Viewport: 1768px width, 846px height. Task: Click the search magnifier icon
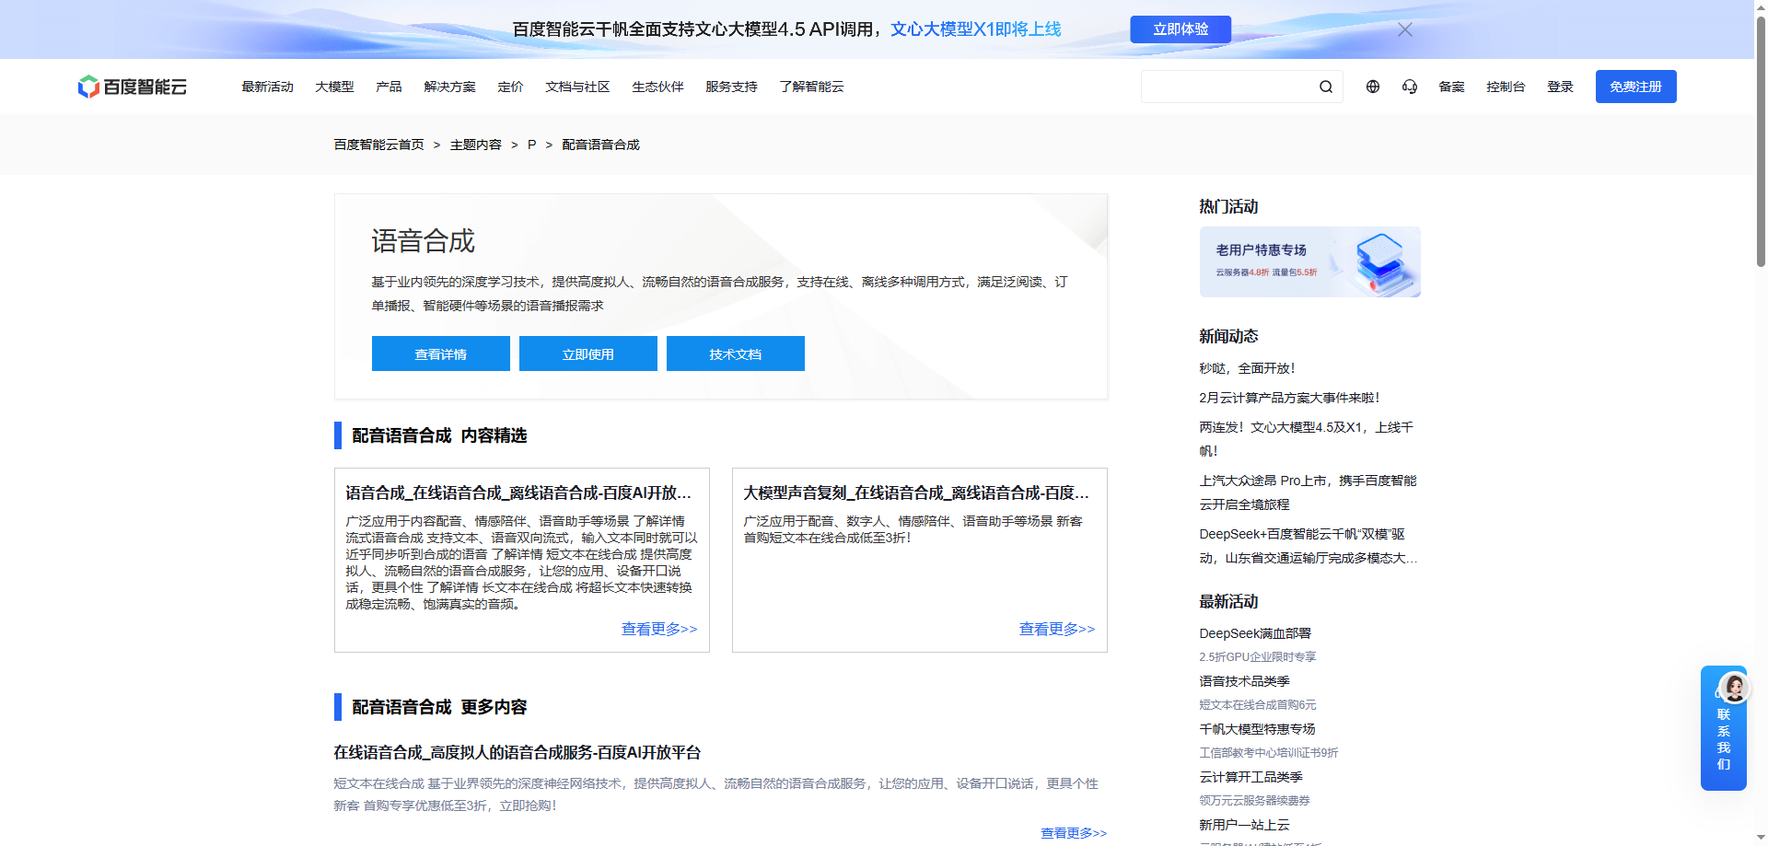pyautogui.click(x=1326, y=87)
